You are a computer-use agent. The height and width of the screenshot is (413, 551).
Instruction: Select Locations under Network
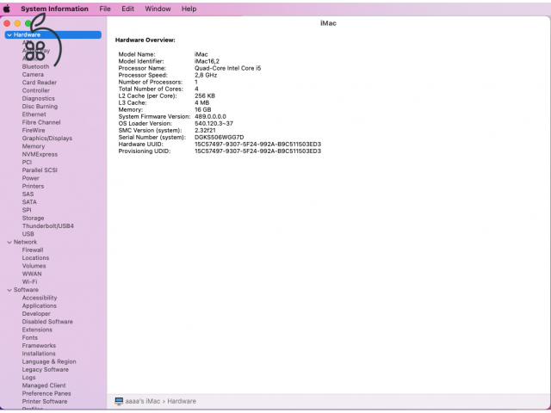tap(35, 258)
